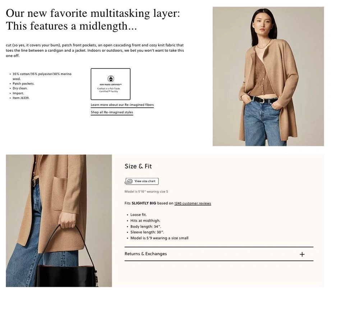Follow the Shop all Re-imagined styles link
This screenshot has width=345, height=318.
(112, 112)
